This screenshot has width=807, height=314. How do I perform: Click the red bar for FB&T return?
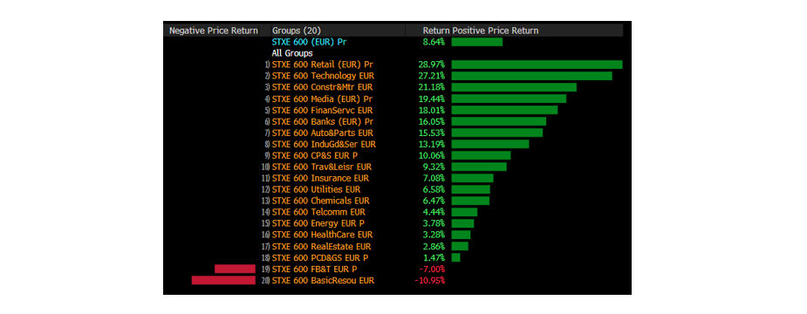[235, 269]
